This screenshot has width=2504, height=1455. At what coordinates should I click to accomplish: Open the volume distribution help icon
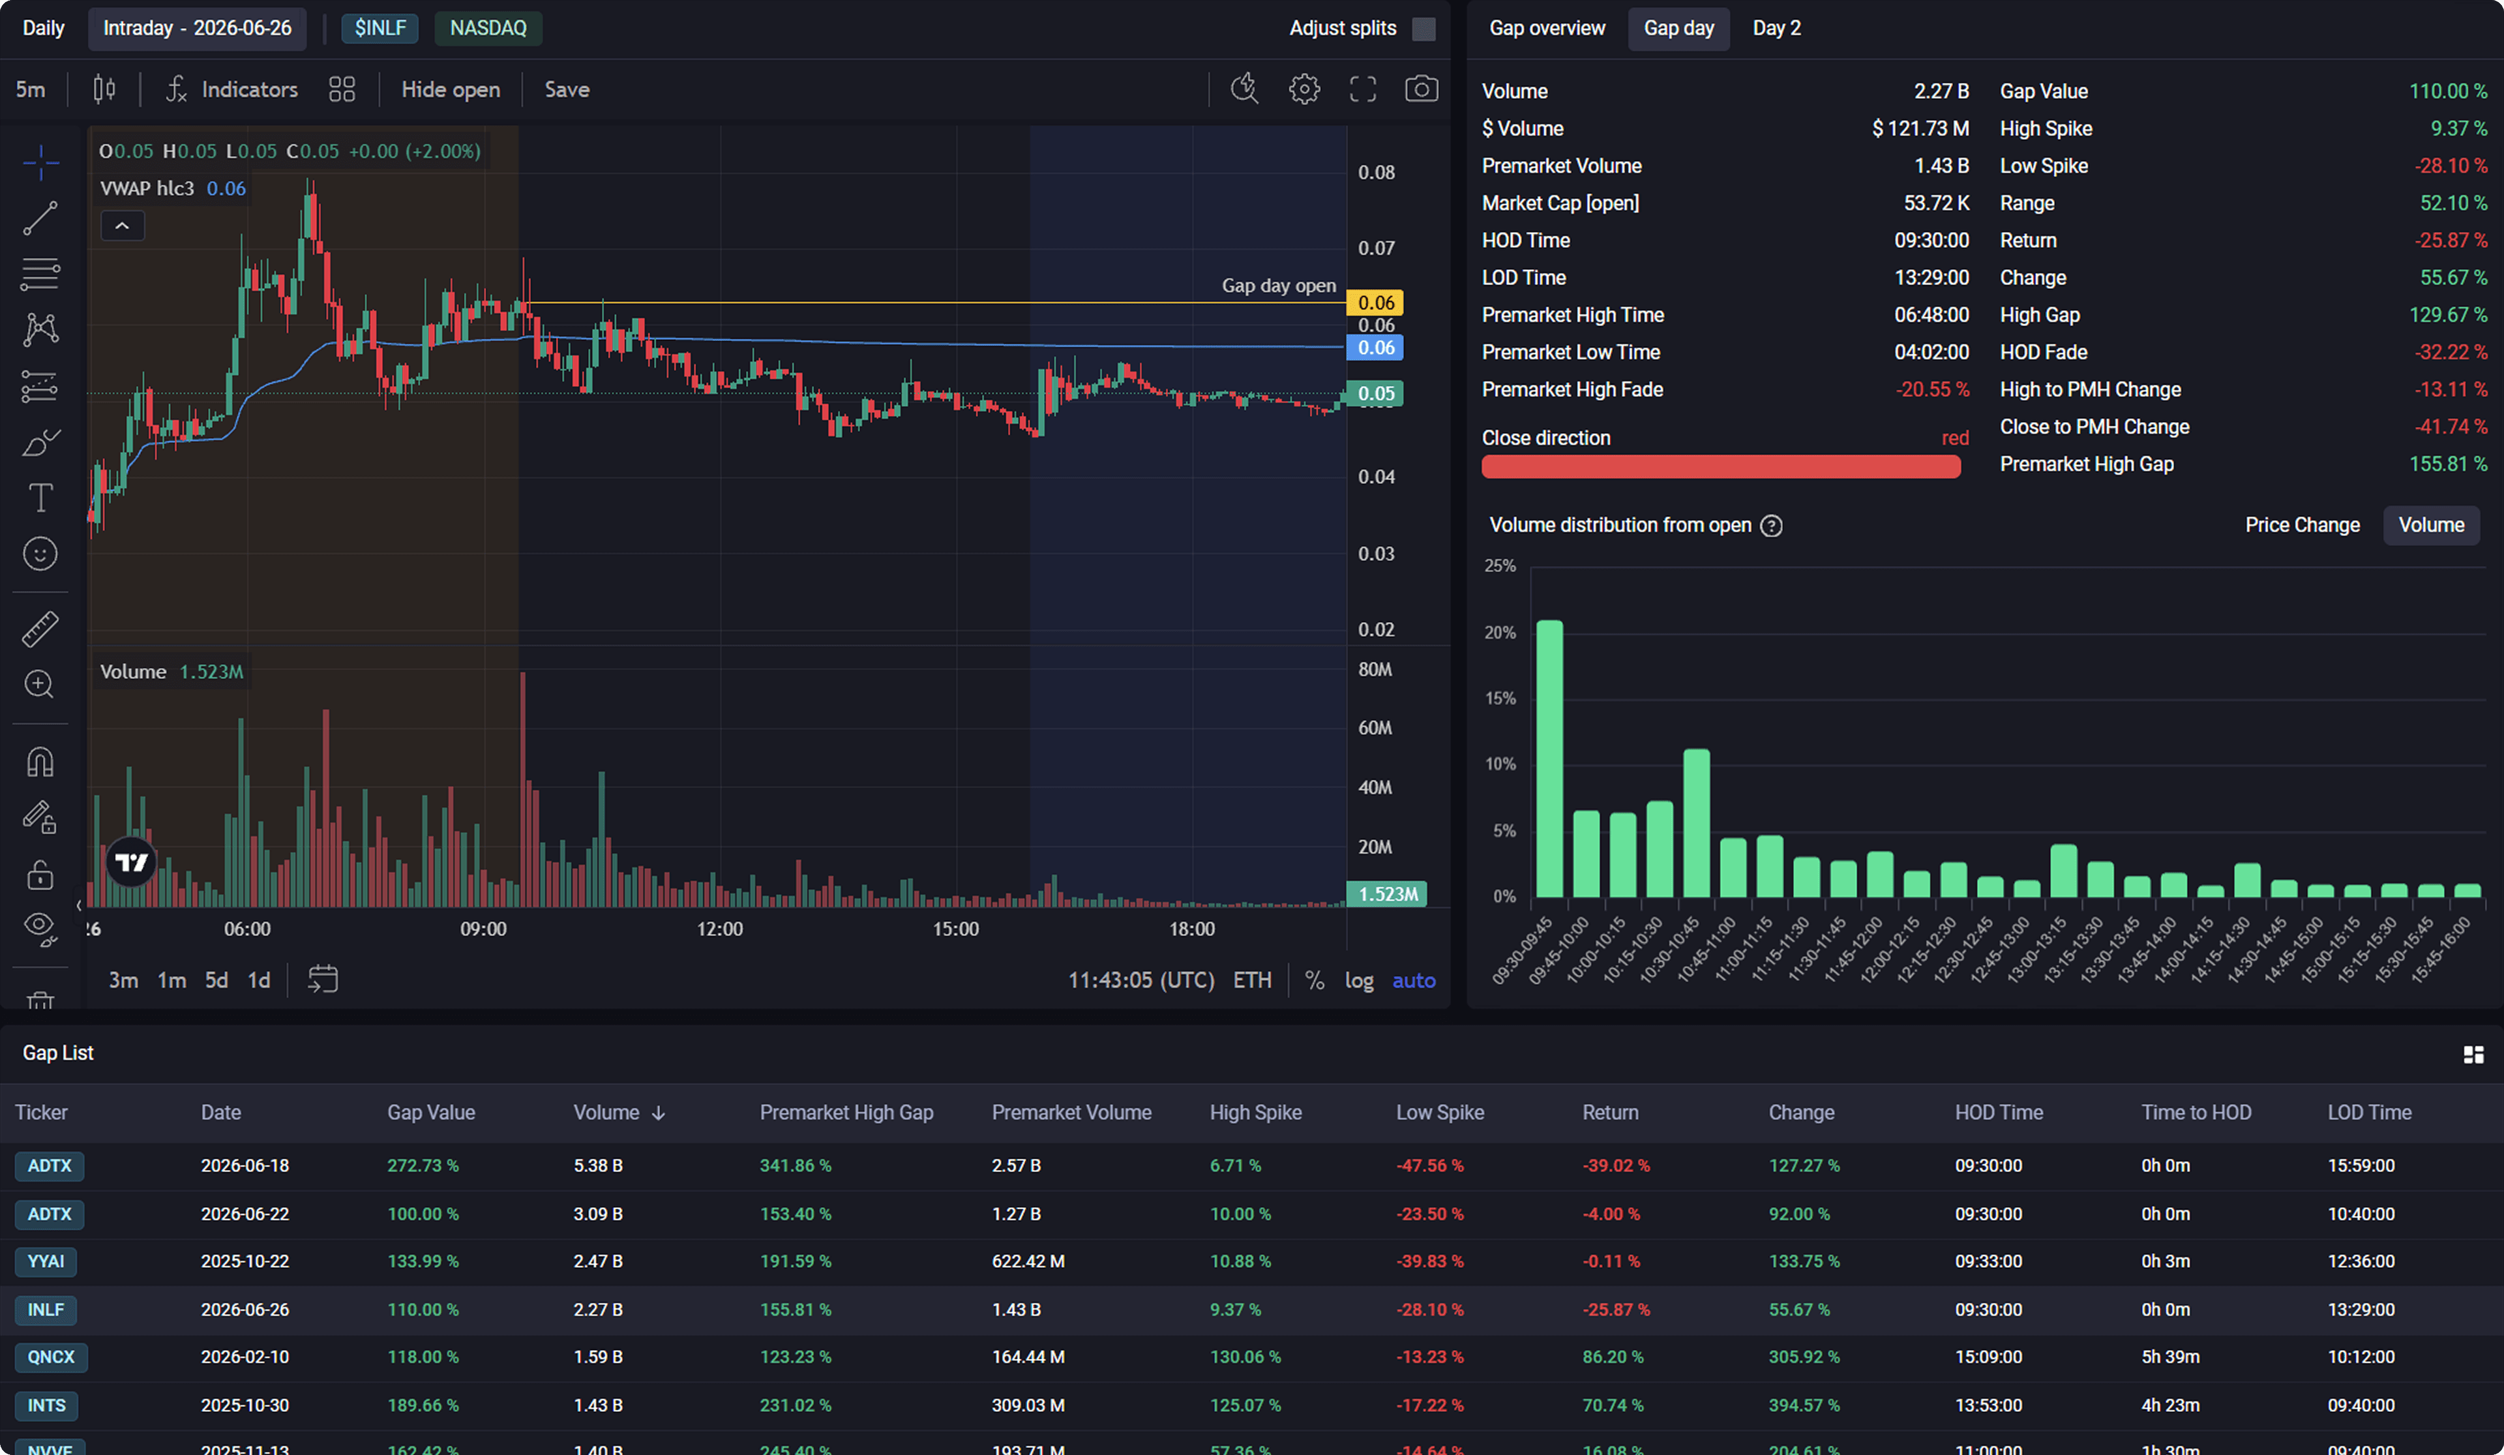point(1772,526)
